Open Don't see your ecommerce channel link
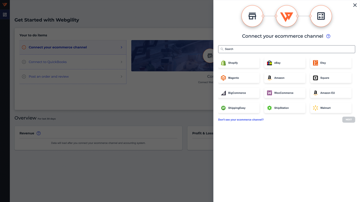This screenshot has width=360, height=202. tap(241, 120)
